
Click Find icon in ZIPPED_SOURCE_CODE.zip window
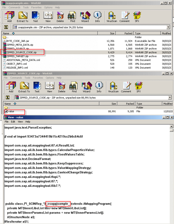[74, 87]
